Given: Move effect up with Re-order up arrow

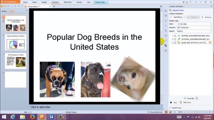Looking at the screenshot, I should (x=185, y=98).
